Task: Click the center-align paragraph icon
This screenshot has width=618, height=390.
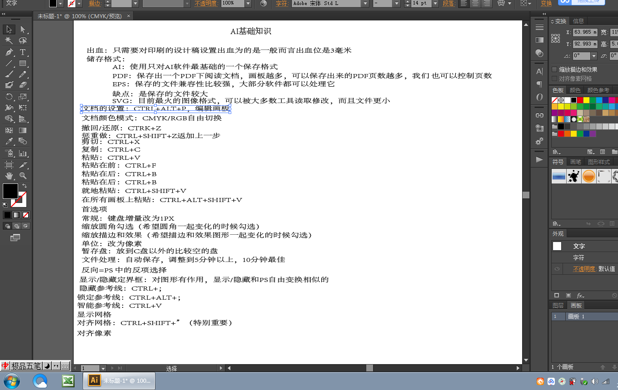Action: point(475,3)
